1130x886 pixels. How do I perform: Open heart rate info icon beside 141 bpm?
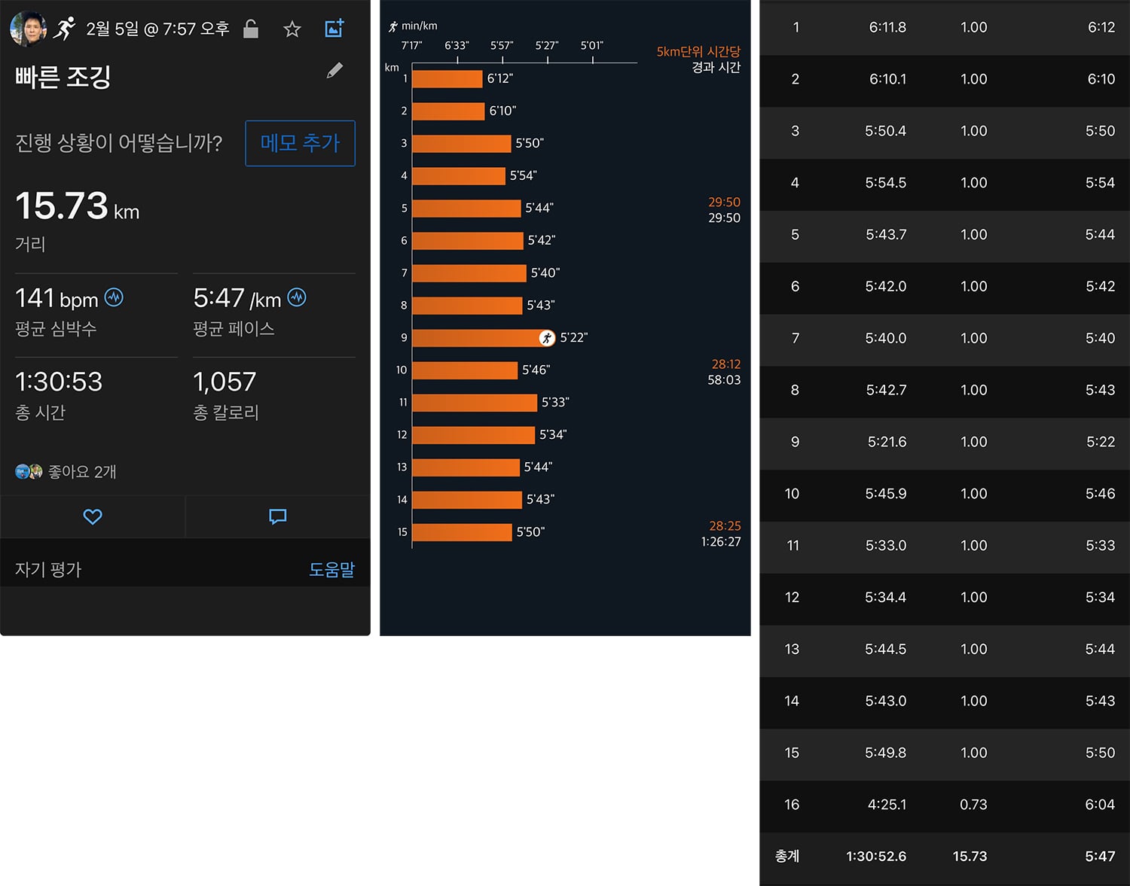click(114, 297)
